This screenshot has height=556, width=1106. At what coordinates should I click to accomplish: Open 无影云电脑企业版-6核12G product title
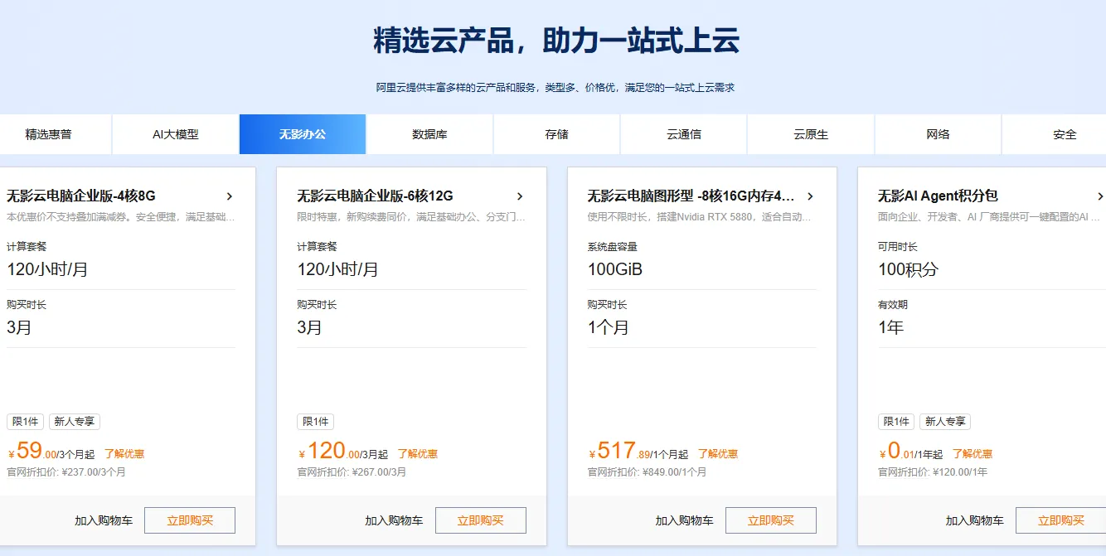(376, 196)
